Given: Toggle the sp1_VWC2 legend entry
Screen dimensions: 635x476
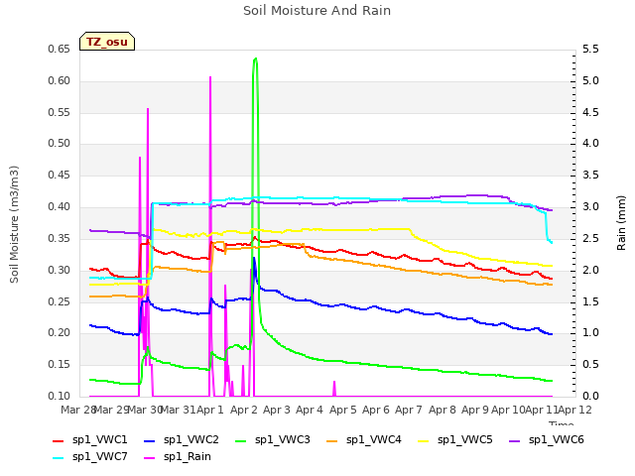Looking at the screenshot, I should coord(181,440).
